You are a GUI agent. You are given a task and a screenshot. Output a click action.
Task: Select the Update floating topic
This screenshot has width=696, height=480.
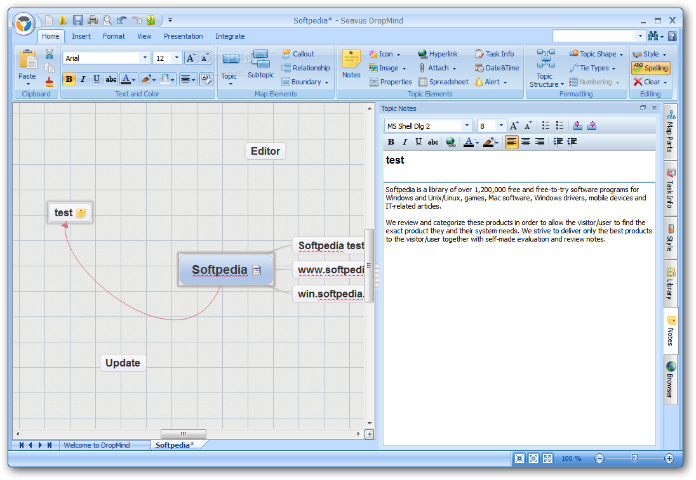click(x=123, y=363)
